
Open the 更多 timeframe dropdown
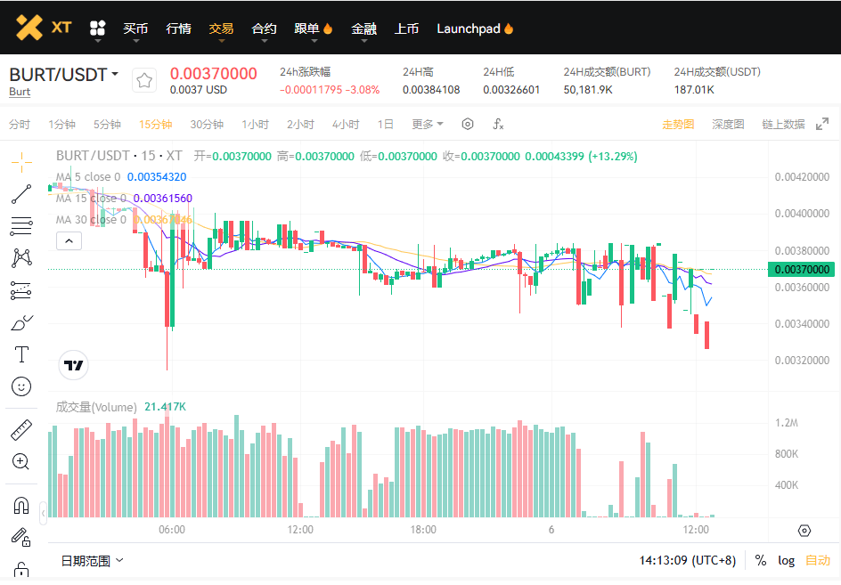click(x=428, y=125)
